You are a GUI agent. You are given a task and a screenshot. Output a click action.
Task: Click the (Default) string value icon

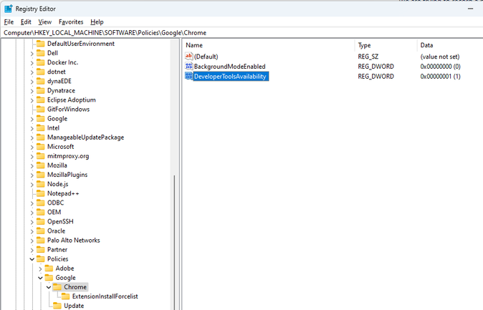click(188, 56)
